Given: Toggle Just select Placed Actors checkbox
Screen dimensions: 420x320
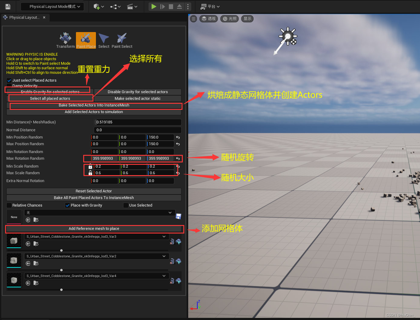Looking at the screenshot, I should pos(9,80).
